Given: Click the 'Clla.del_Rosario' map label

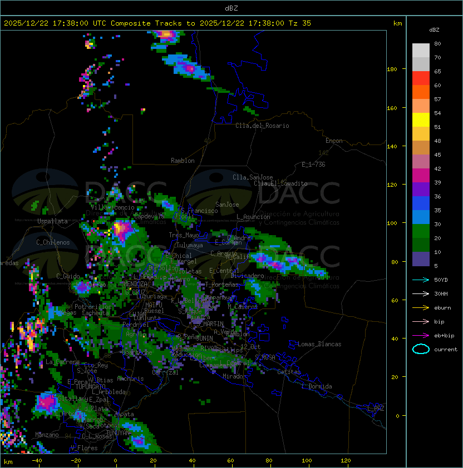Looking at the screenshot, I should (x=262, y=126).
